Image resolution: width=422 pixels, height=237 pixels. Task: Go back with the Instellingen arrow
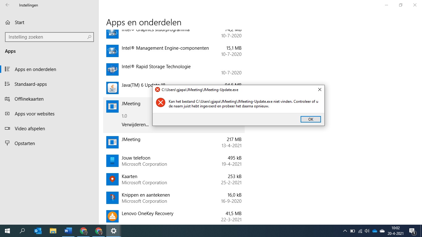(7, 5)
